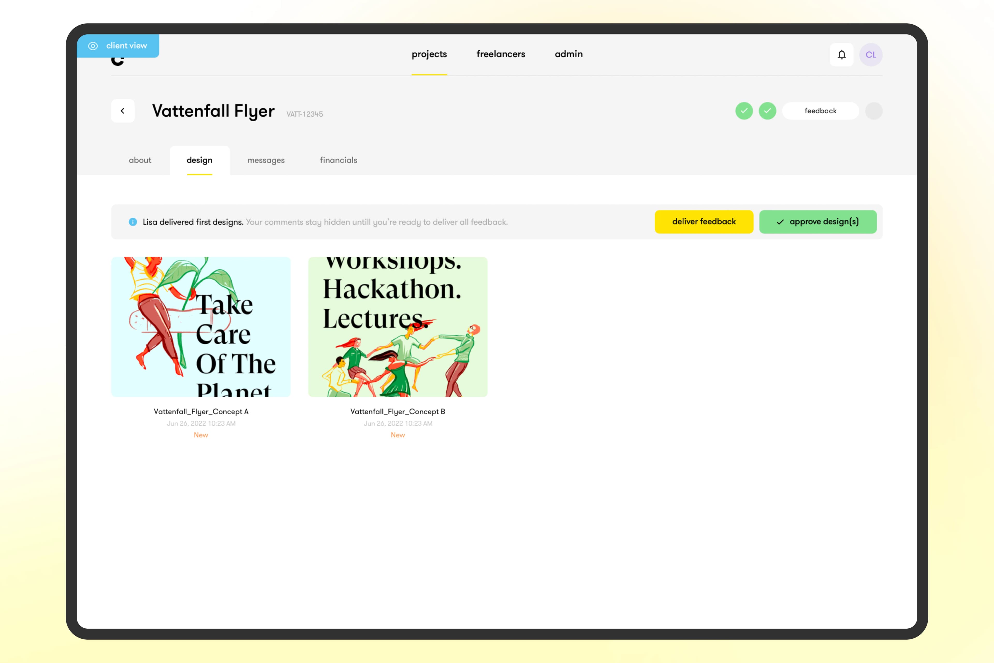Click the second green checkmark progress step
994x663 pixels.
pos(767,111)
